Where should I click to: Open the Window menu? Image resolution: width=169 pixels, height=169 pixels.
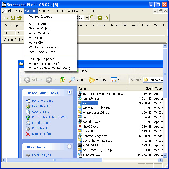coord(73,11)
